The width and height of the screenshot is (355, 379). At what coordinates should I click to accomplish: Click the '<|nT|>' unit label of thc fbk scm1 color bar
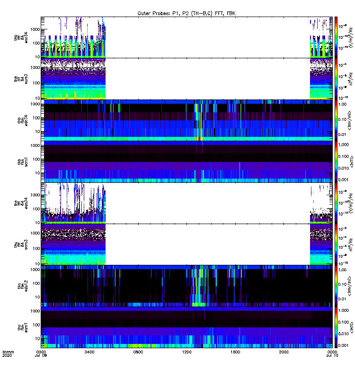352,327
